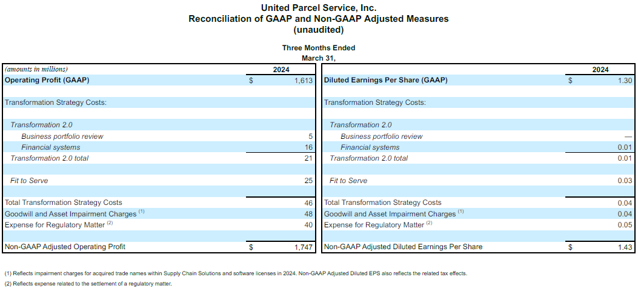Click "Fit to Serve" in right table
This screenshot has width=638, height=291.
[349, 180]
